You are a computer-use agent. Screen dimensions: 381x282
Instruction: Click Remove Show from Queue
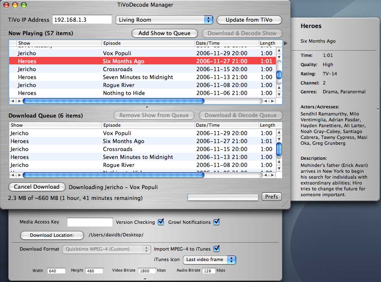(x=154, y=115)
